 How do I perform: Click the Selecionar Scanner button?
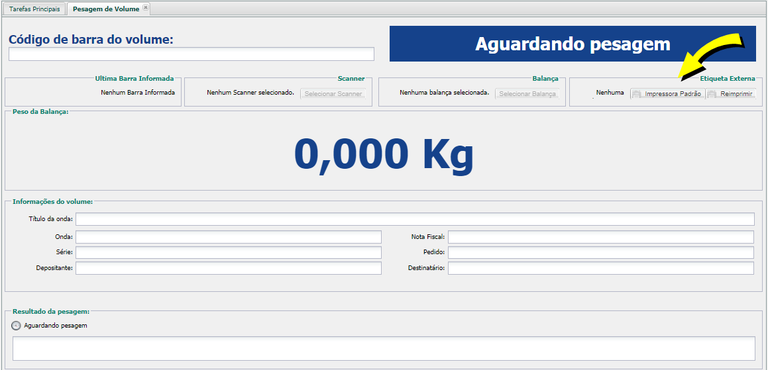coord(333,94)
